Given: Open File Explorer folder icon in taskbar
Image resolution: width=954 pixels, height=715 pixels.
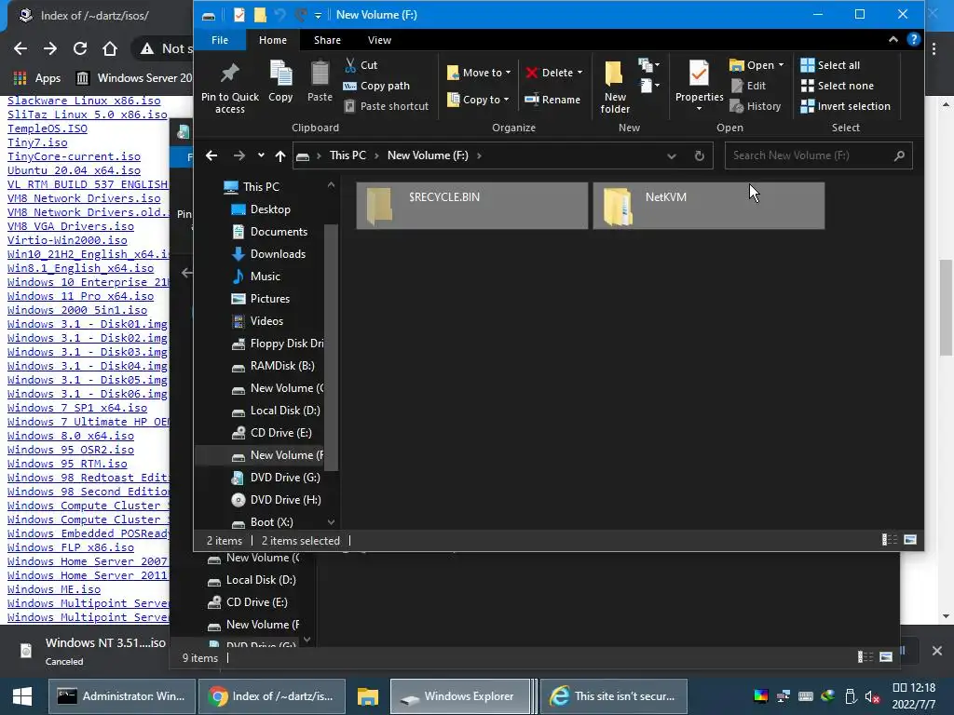Looking at the screenshot, I should click(x=367, y=696).
